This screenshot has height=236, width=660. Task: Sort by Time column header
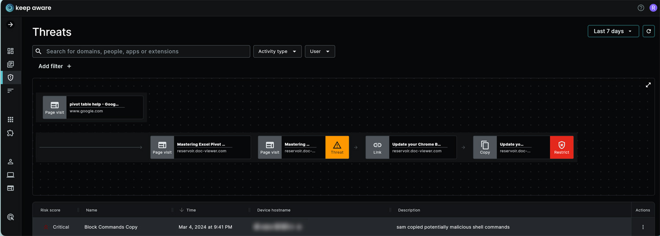tap(191, 210)
